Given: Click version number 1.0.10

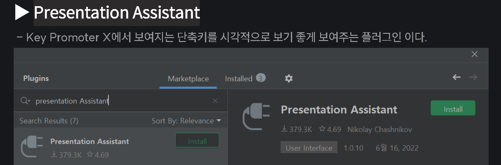Looking at the screenshot, I should point(353,148).
